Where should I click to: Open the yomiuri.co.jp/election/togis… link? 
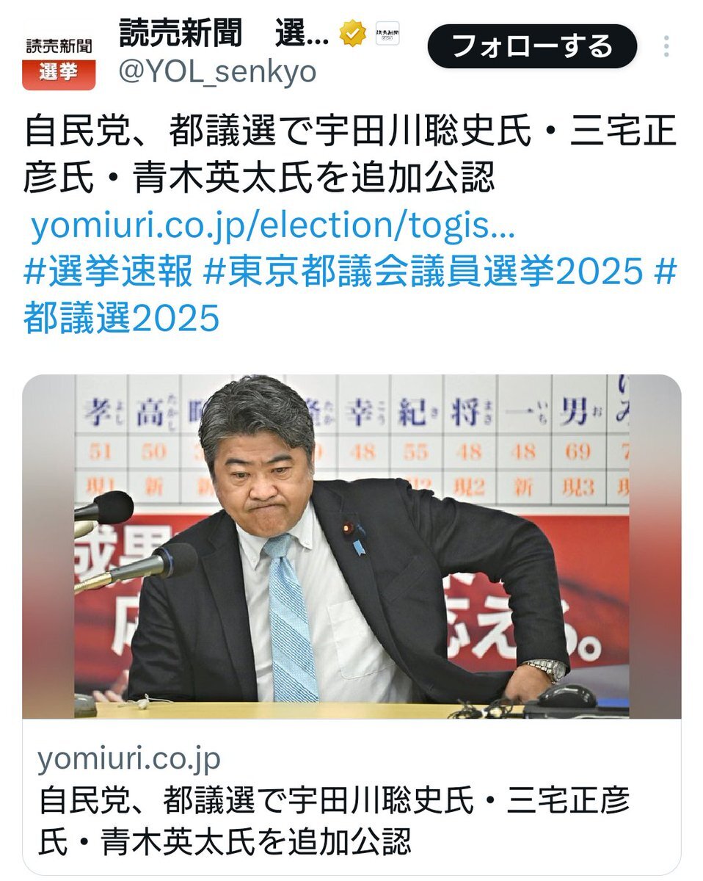coord(273,229)
